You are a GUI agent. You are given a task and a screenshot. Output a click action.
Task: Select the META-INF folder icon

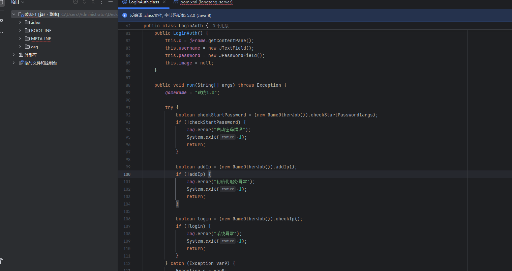(27, 38)
